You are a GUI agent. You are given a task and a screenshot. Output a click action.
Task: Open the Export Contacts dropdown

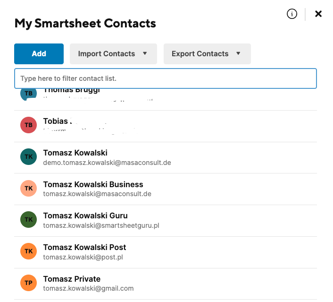point(207,54)
